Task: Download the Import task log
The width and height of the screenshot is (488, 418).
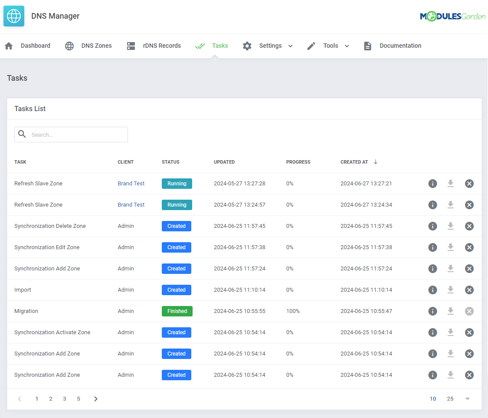Action: (x=450, y=290)
